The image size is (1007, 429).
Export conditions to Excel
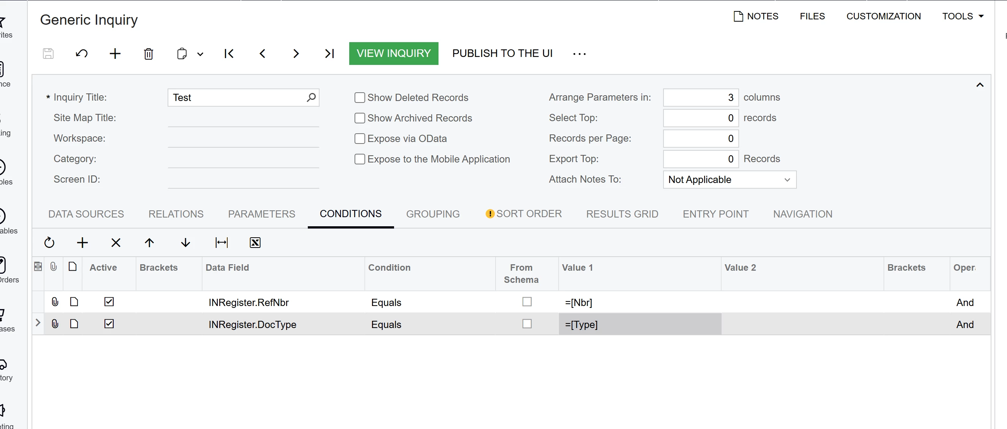pos(255,243)
